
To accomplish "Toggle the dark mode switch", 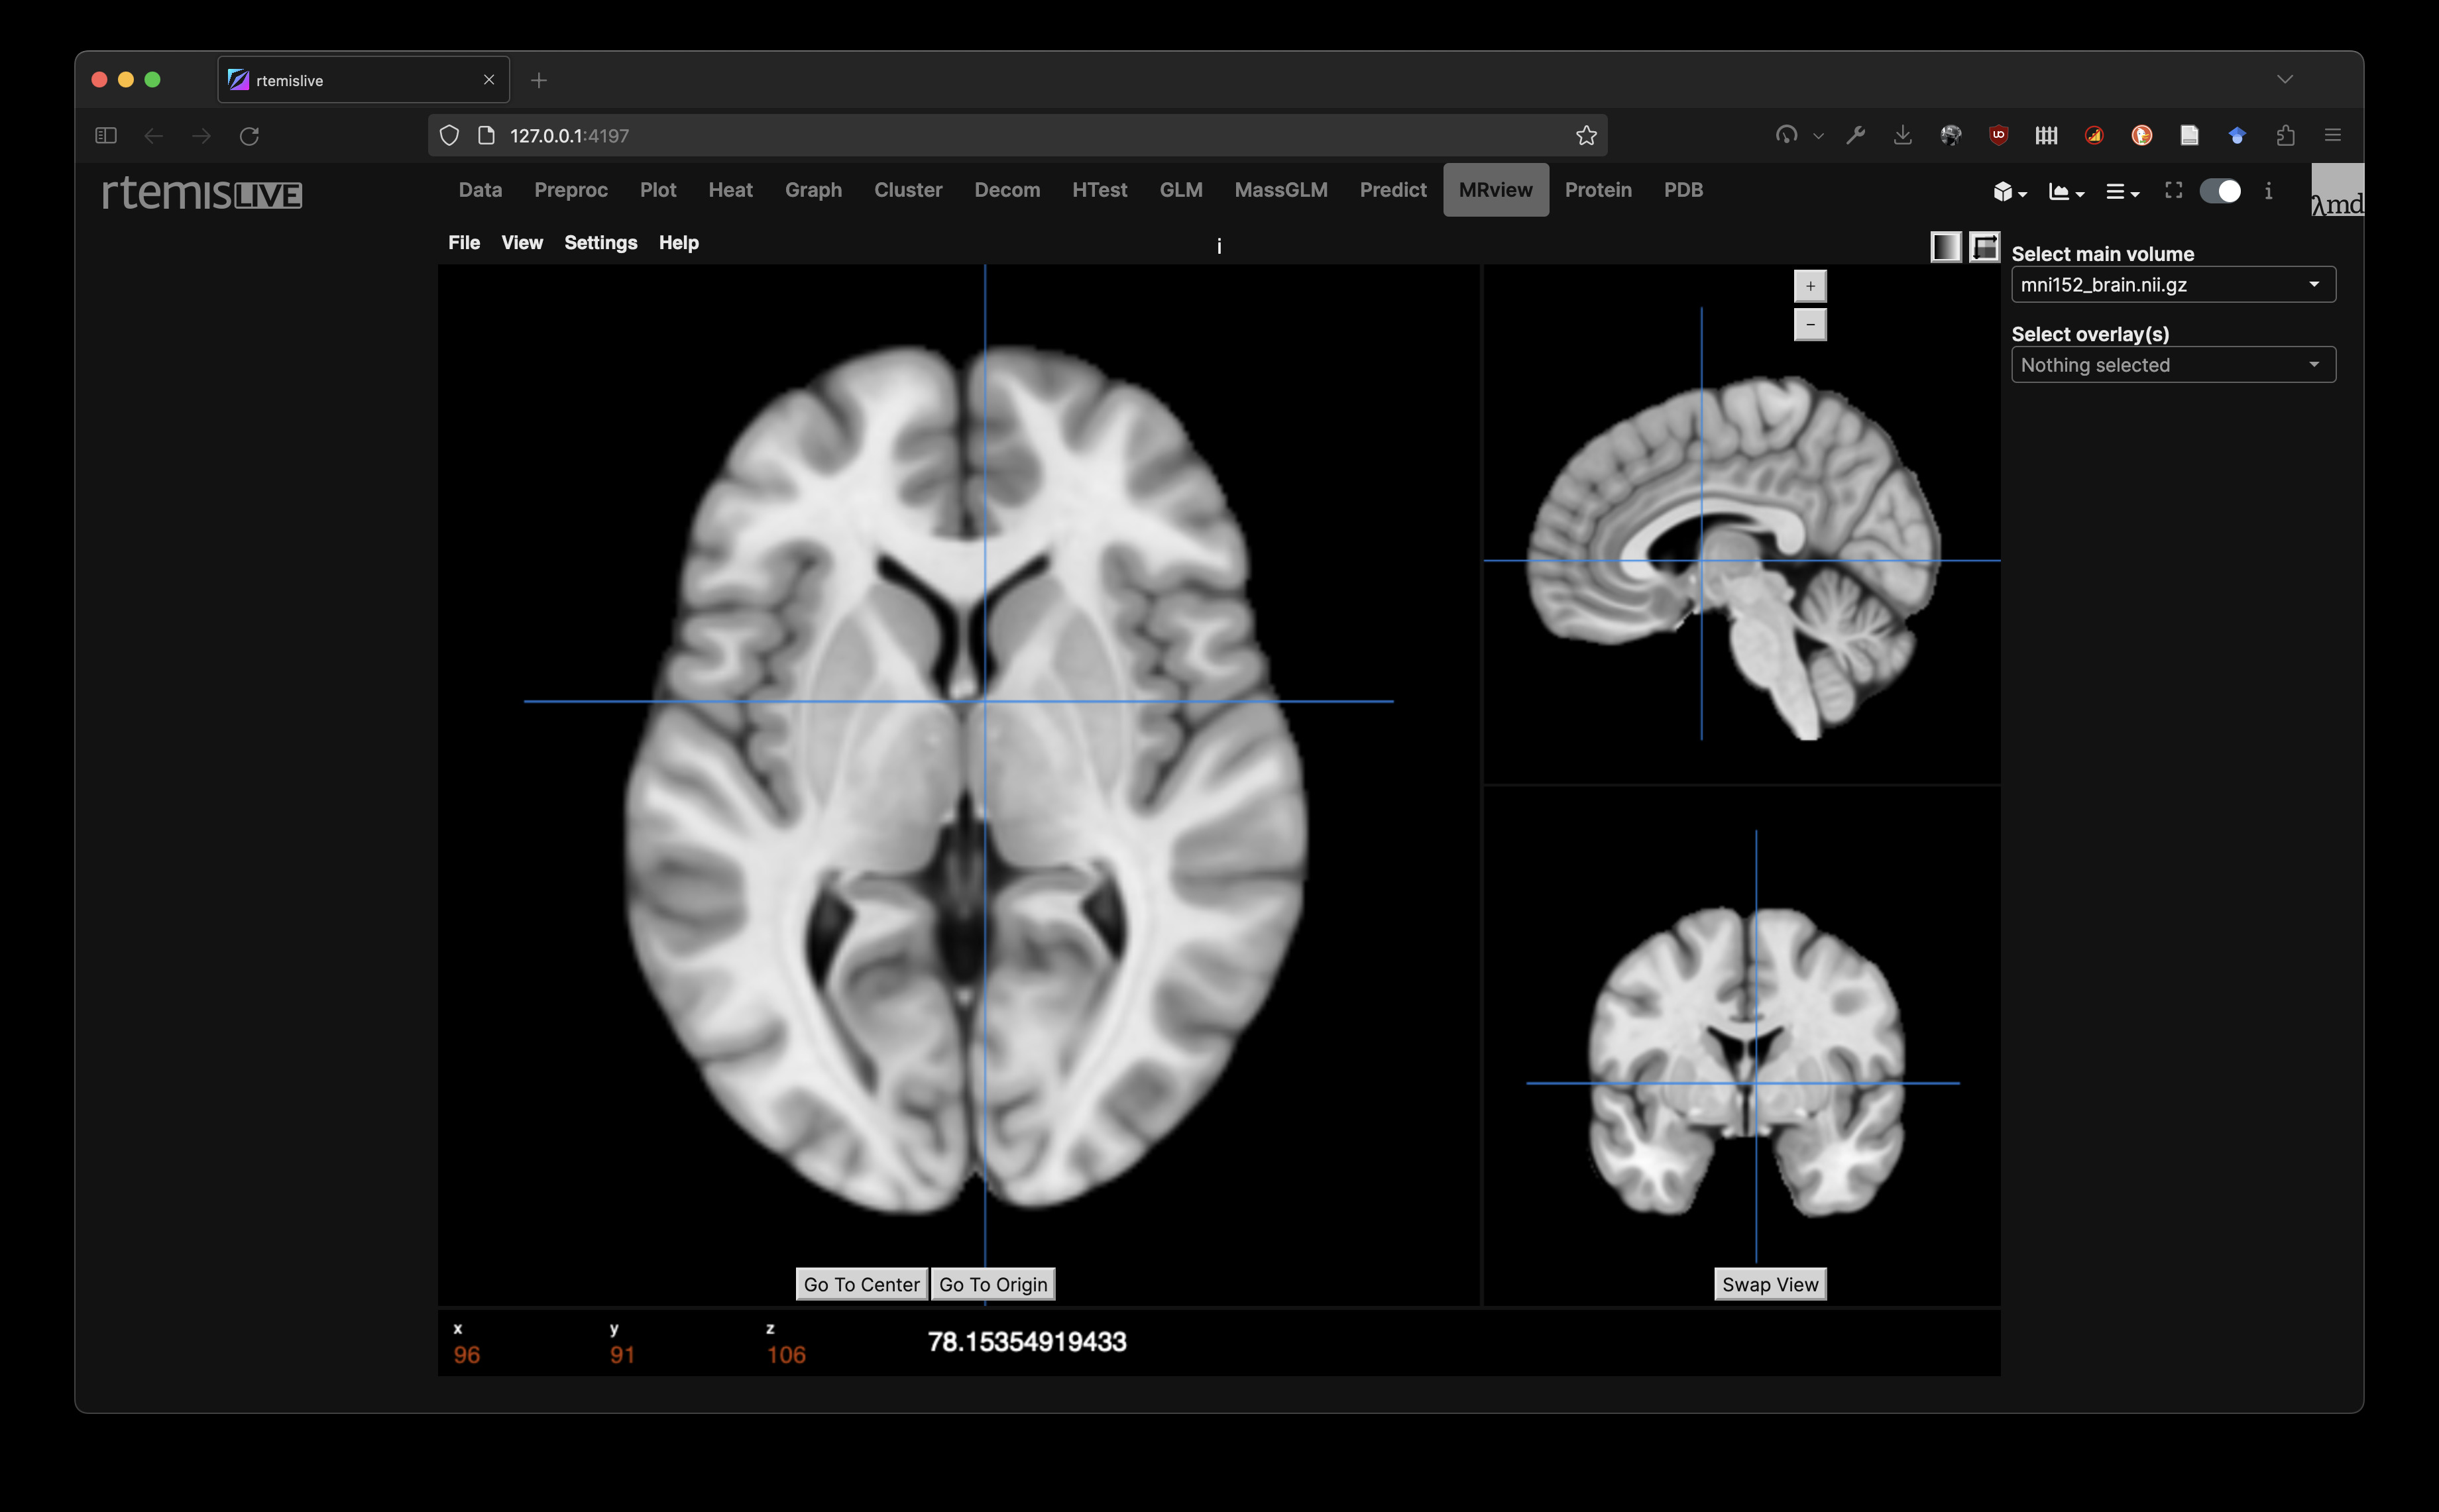I will (x=2220, y=191).
